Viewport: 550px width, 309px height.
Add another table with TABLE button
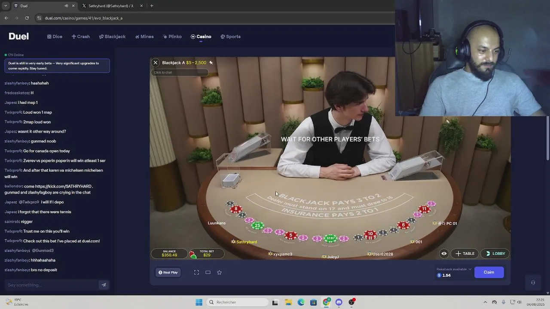click(x=465, y=254)
